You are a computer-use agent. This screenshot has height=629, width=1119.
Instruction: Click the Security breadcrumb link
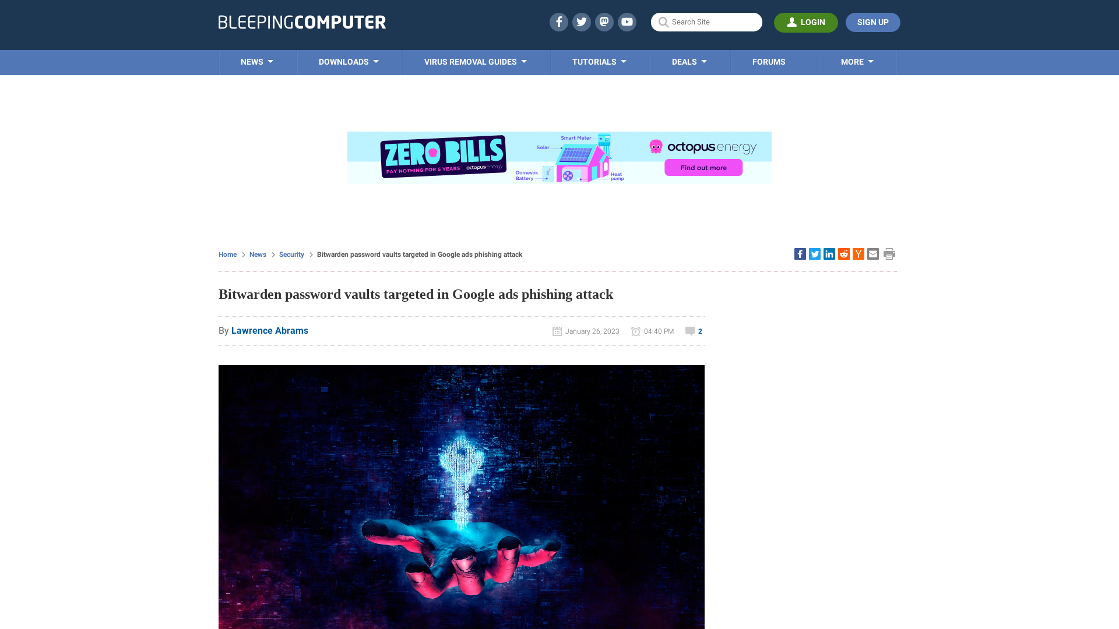point(291,254)
